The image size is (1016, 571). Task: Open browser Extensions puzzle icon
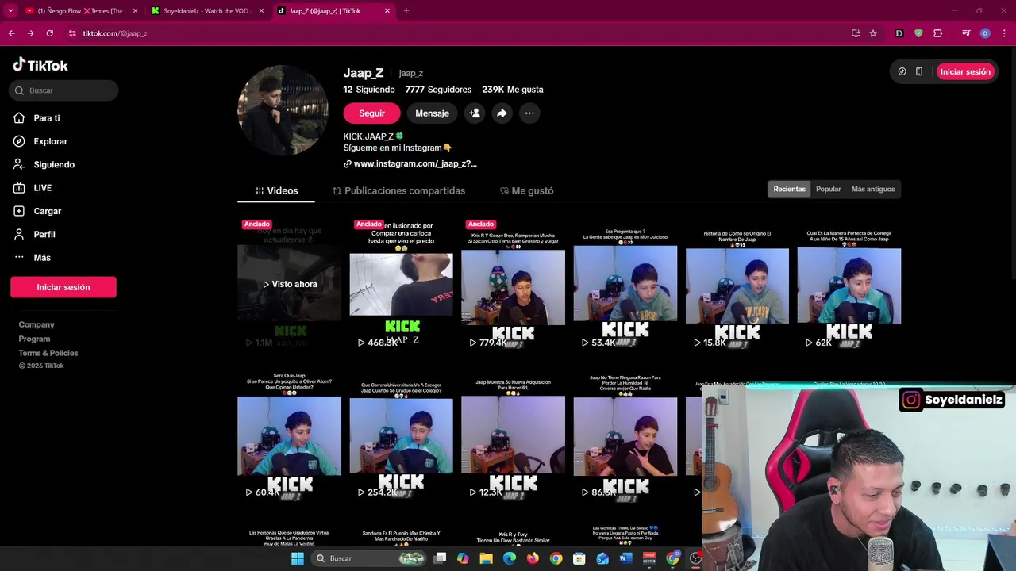click(938, 33)
